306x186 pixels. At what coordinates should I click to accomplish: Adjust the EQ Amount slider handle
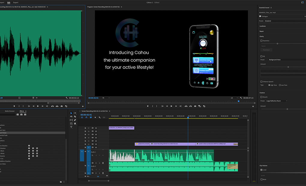[288, 67]
